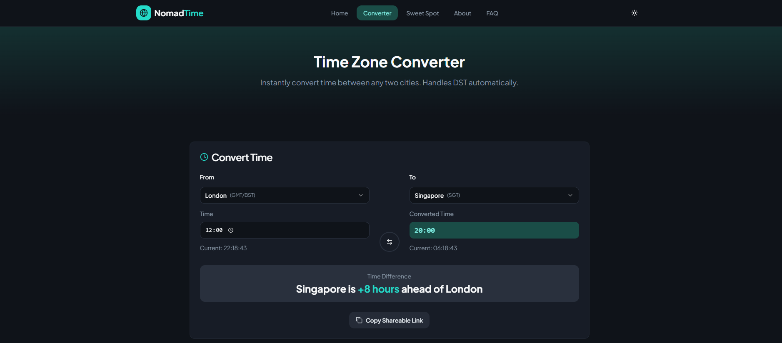Click the converted time value 20:00

click(x=425, y=230)
